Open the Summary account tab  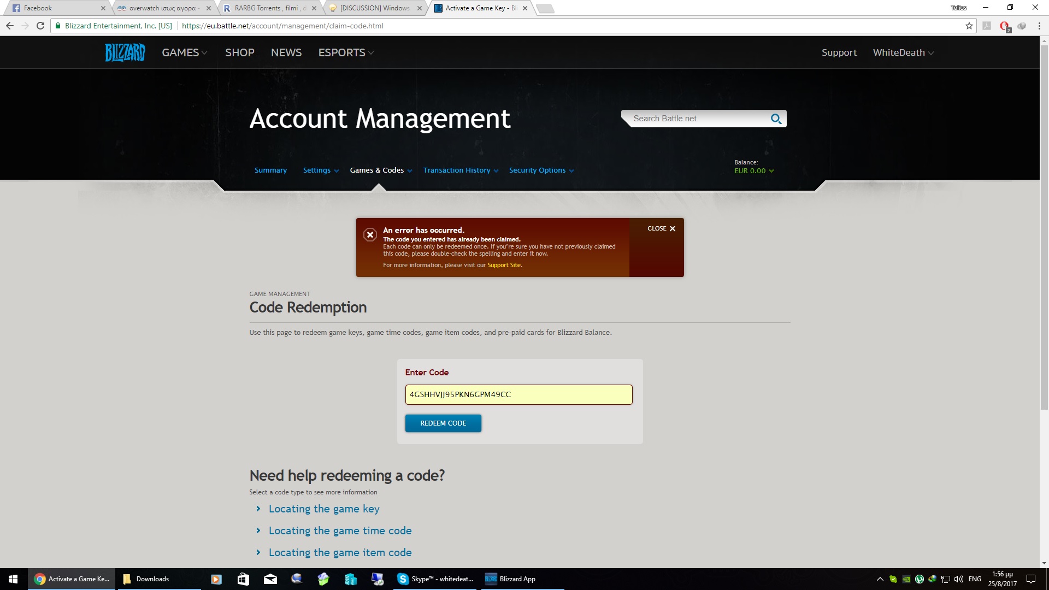click(x=270, y=170)
